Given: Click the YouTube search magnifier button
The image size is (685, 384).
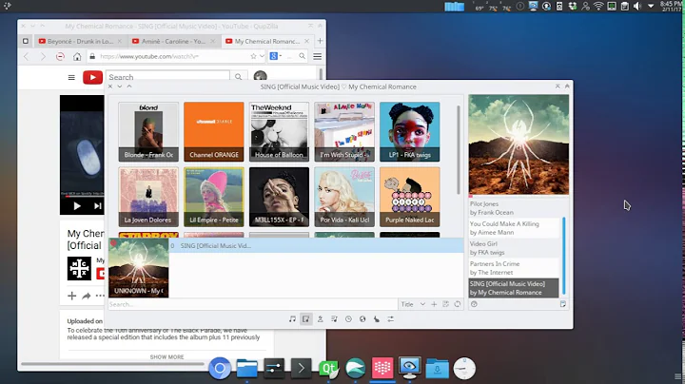Looking at the screenshot, I should tap(238, 77).
